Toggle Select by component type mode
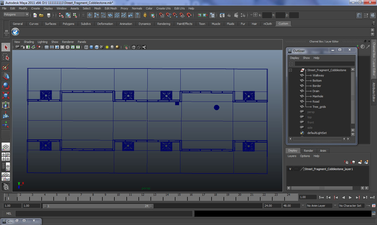377x225 pixels. click(x=75, y=15)
